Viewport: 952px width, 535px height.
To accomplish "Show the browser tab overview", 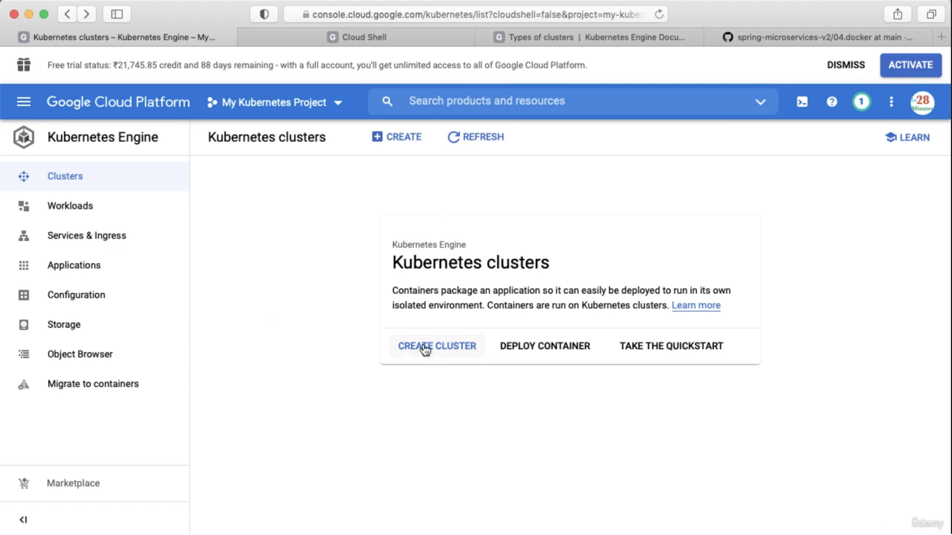I will (931, 14).
